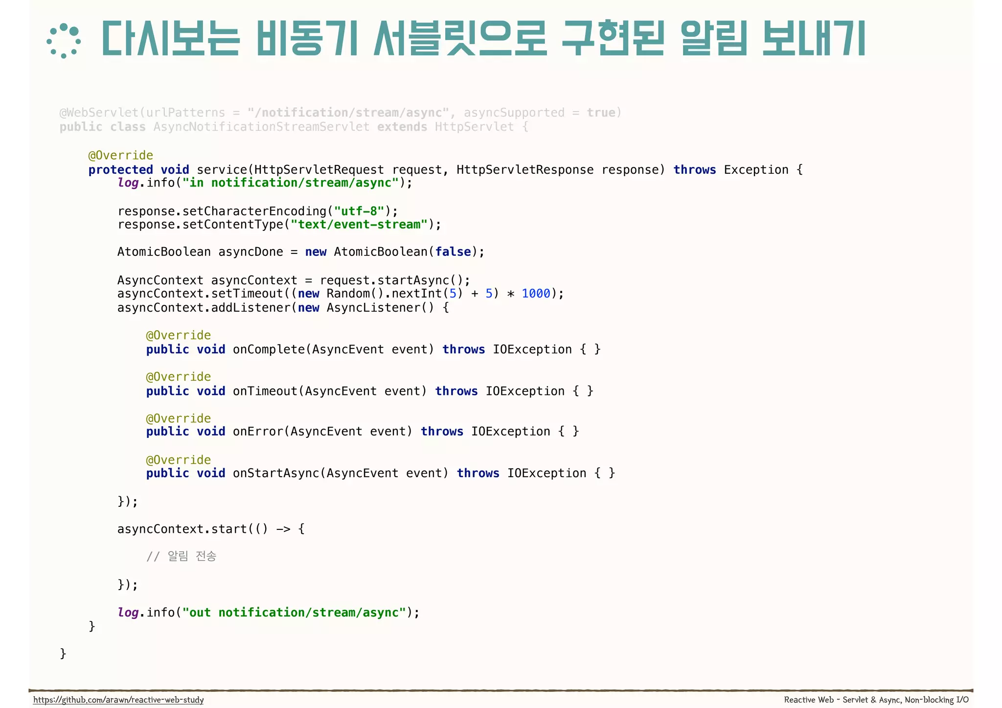The width and height of the screenshot is (1002, 708).
Task: Click the onStartAsync method line
Action: click(x=381, y=473)
